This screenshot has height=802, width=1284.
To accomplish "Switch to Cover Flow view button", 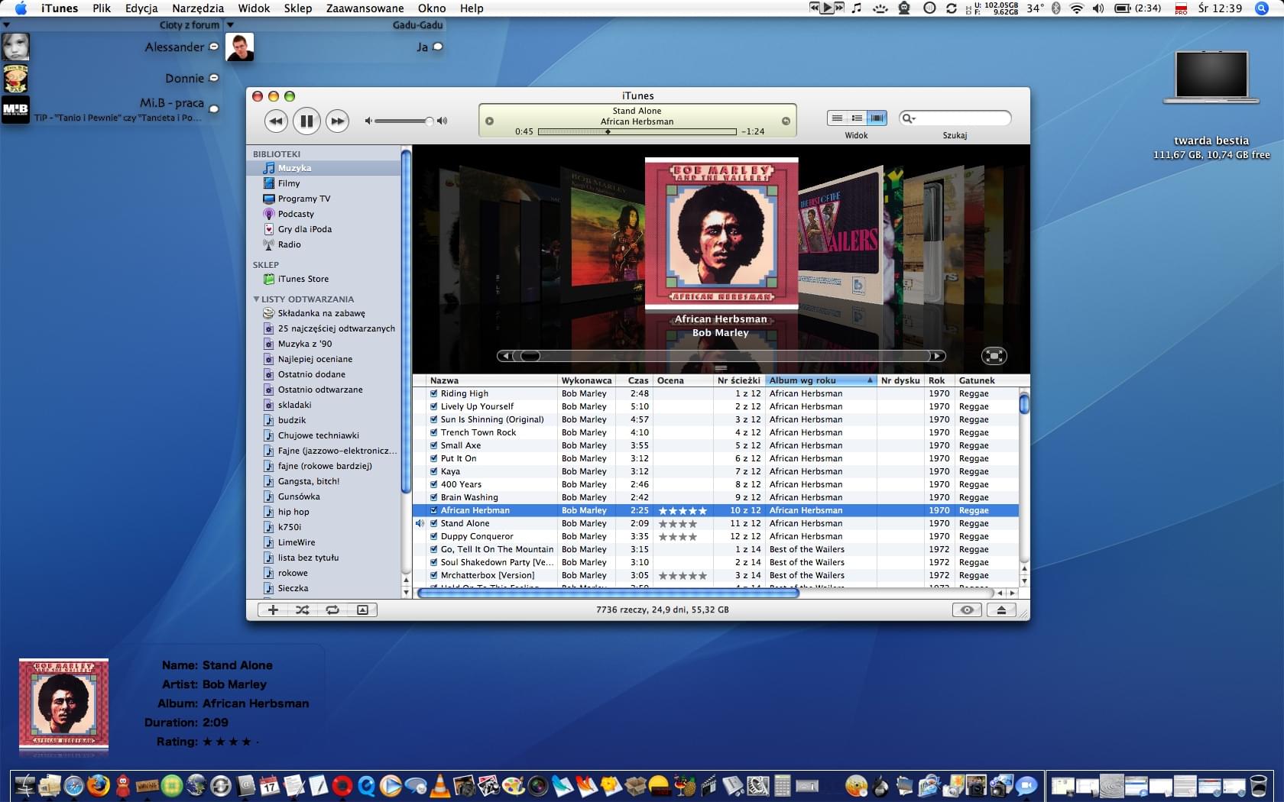I will pyautogui.click(x=877, y=118).
